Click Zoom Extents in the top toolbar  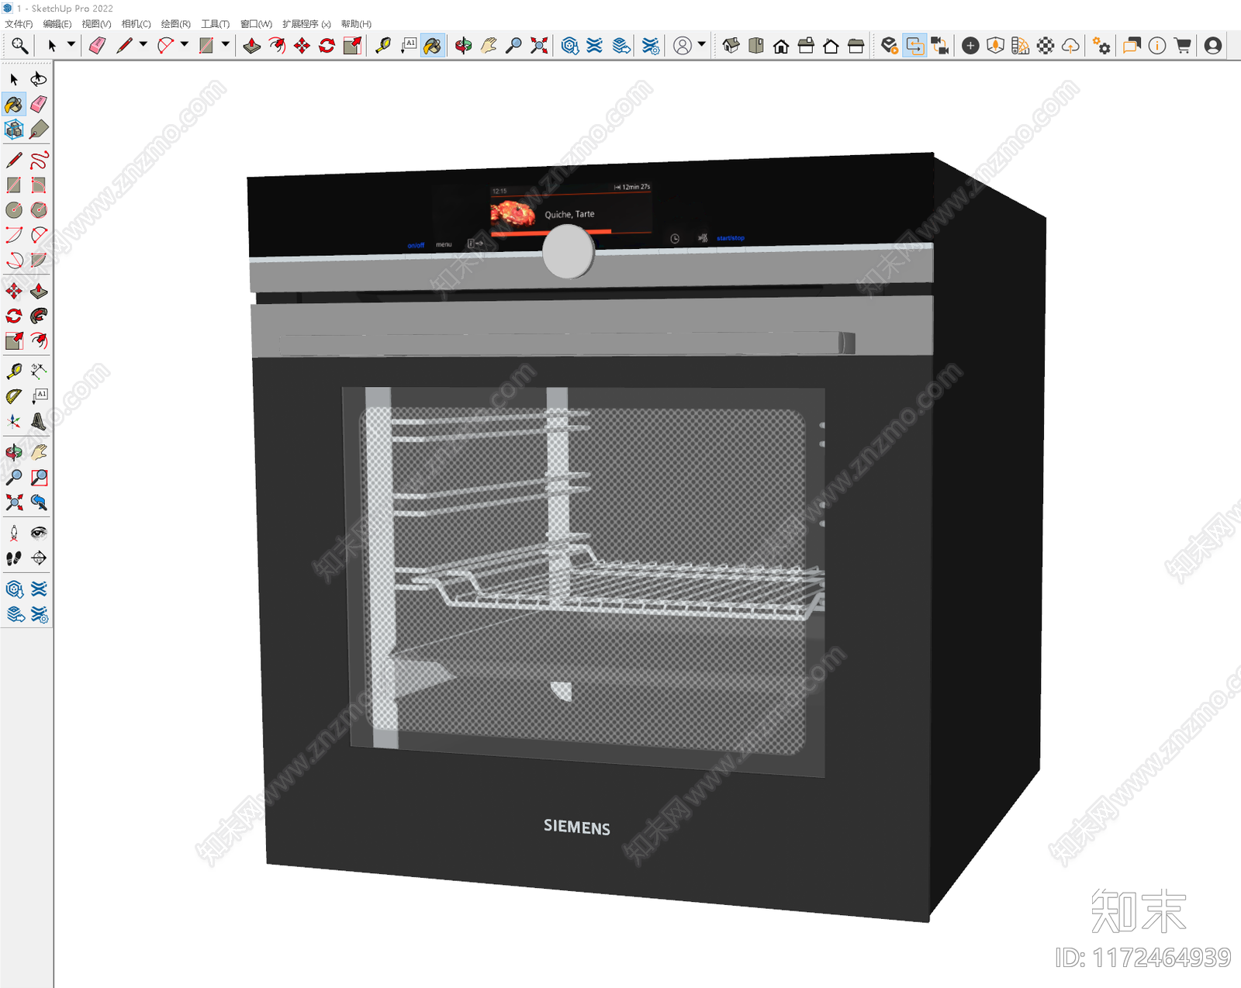click(x=538, y=46)
